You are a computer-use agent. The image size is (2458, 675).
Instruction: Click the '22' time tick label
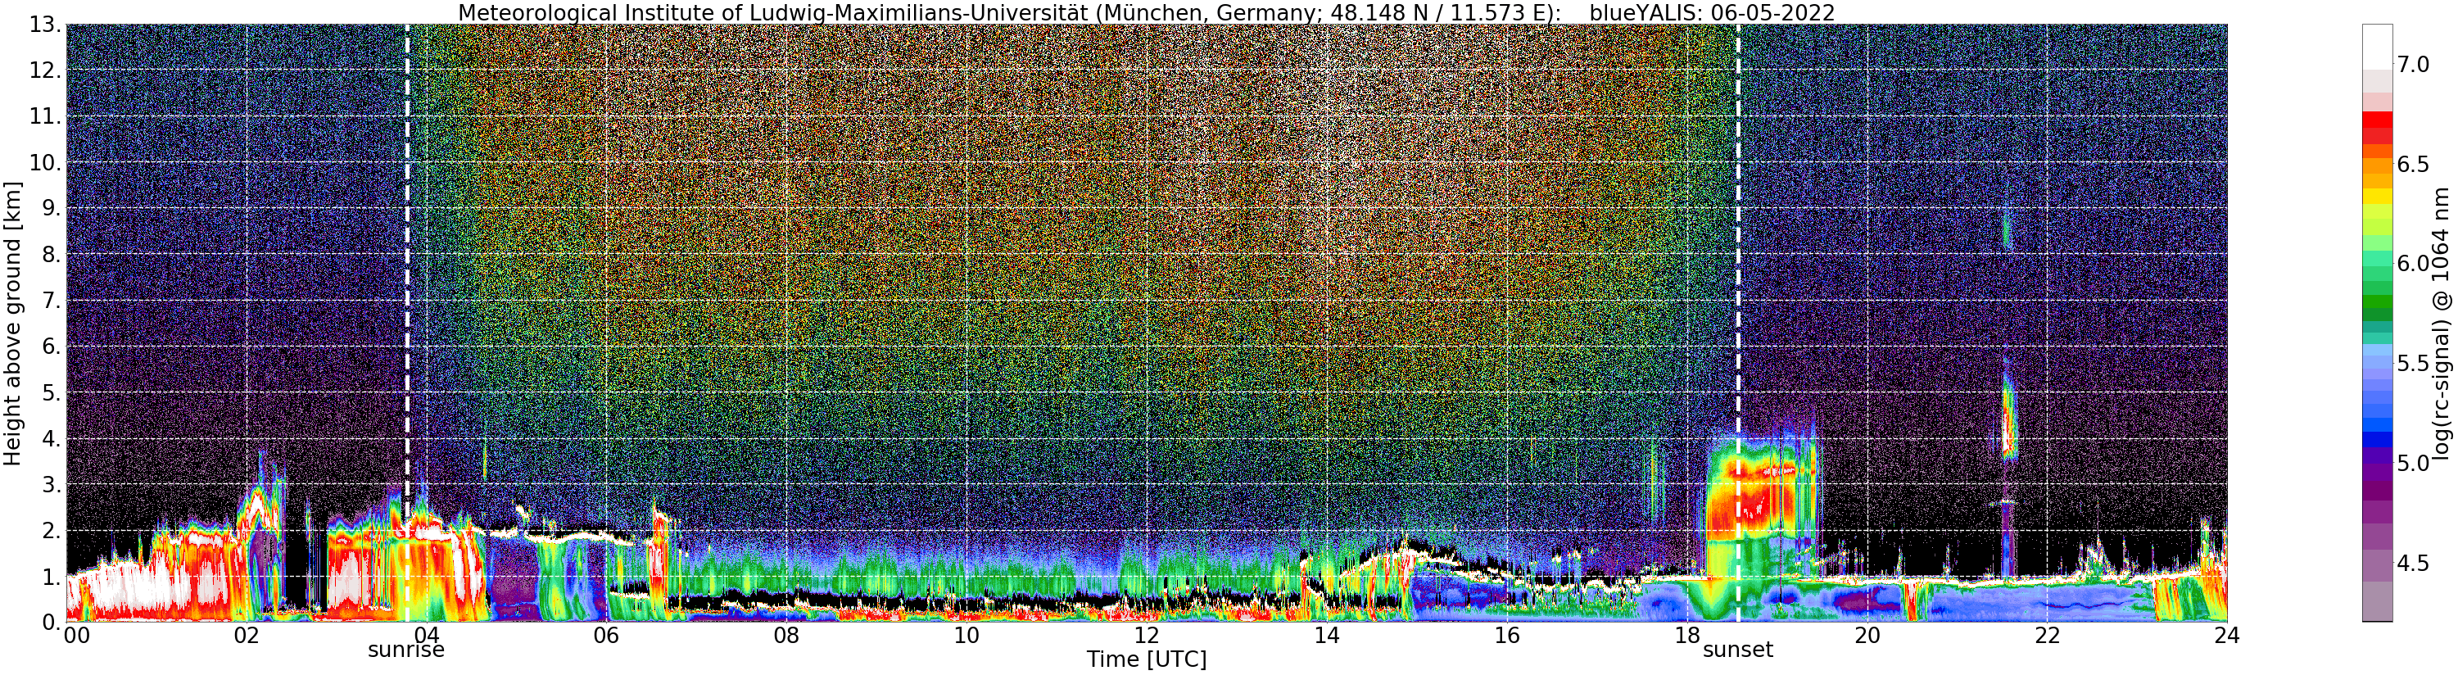(2047, 636)
